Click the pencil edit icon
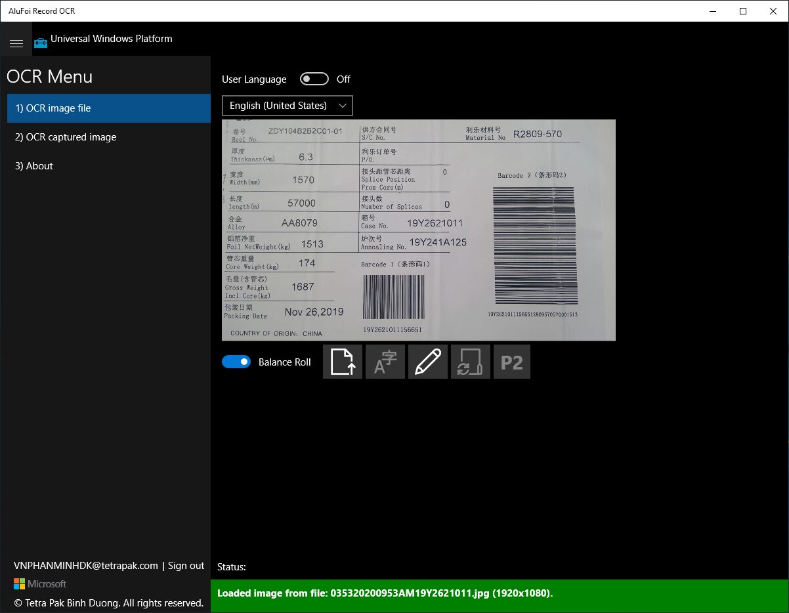This screenshot has width=789, height=613. (x=428, y=362)
